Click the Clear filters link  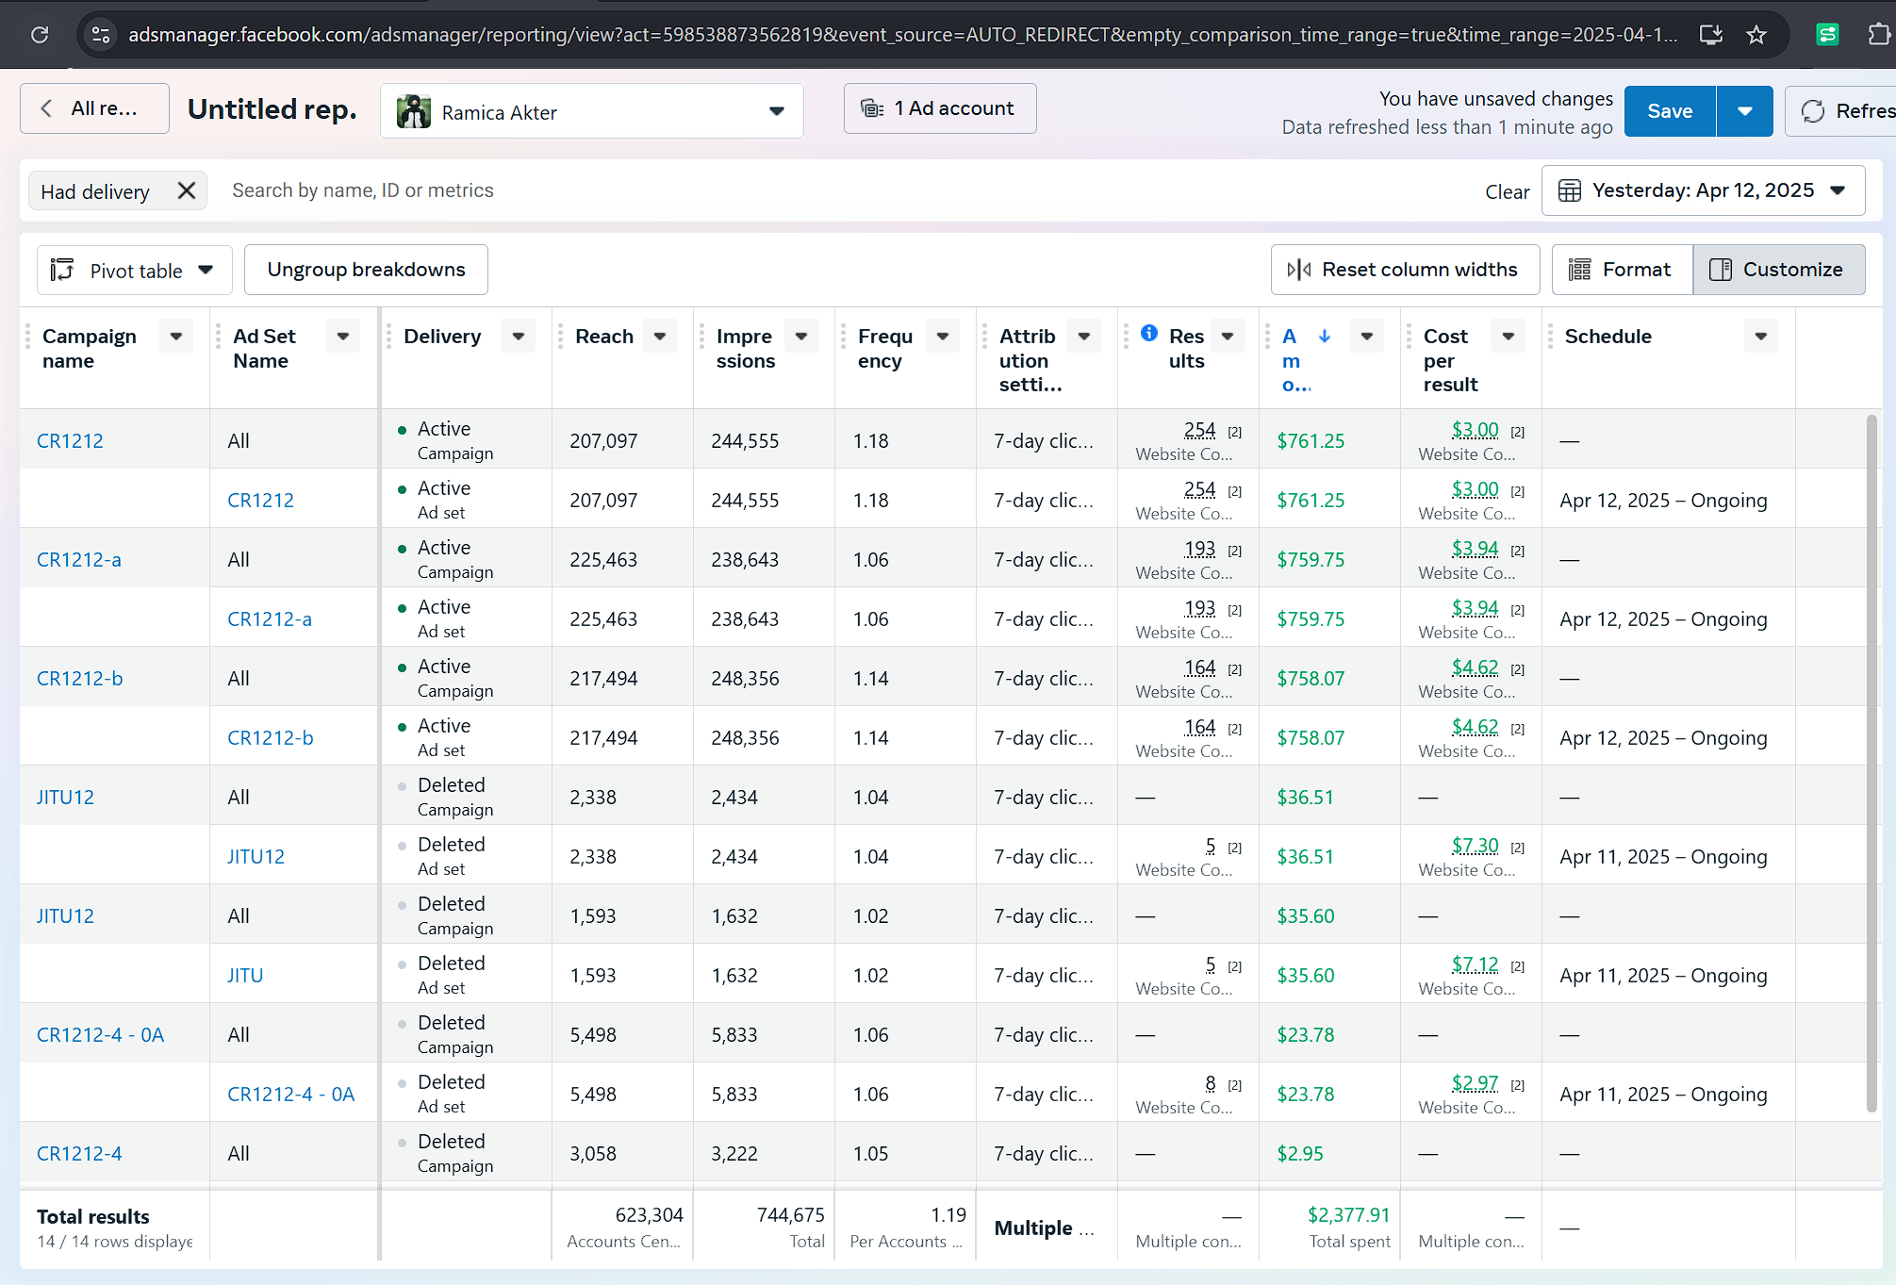click(x=1507, y=191)
